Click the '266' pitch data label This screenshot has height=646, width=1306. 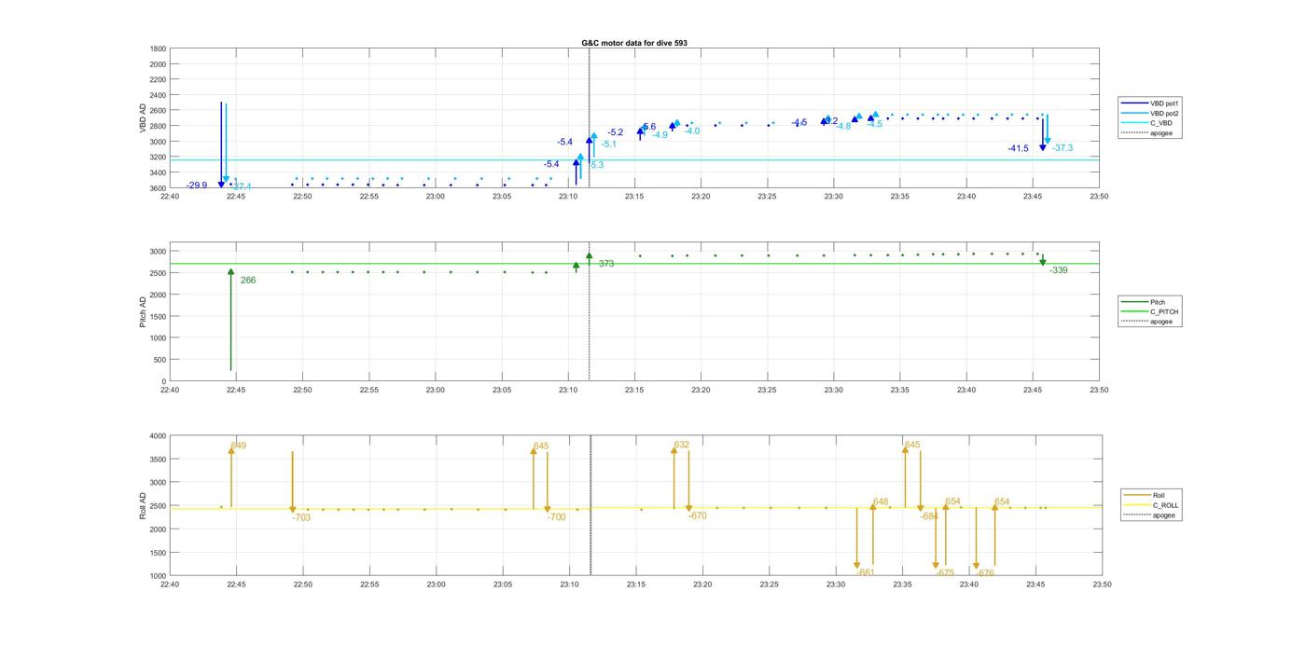pos(248,281)
